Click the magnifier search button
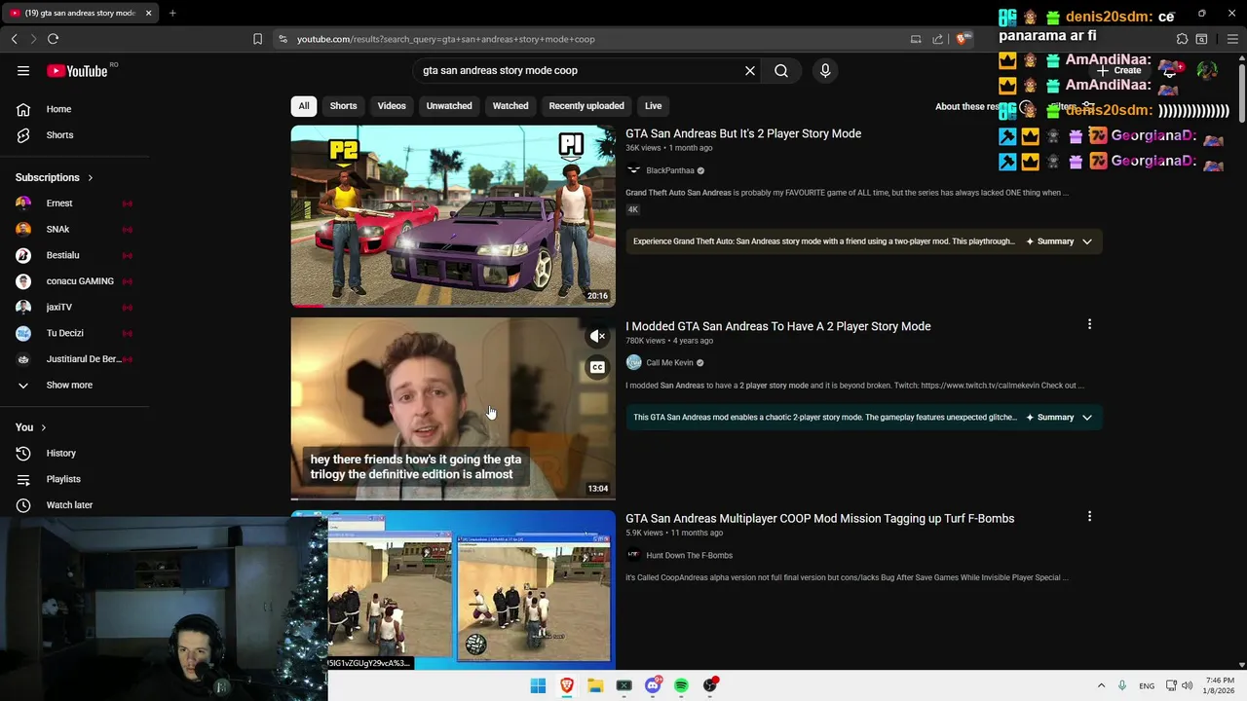Screen dimensions: 1247x701 (781, 70)
